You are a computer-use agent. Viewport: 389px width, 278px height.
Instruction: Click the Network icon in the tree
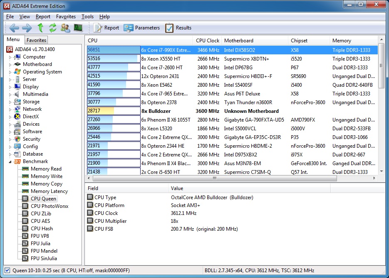click(17, 109)
